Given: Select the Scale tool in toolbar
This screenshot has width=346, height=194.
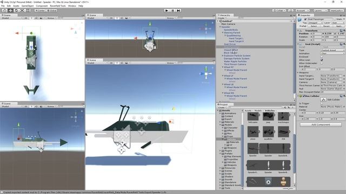Looking at the screenshot, I should click(x=22, y=11).
